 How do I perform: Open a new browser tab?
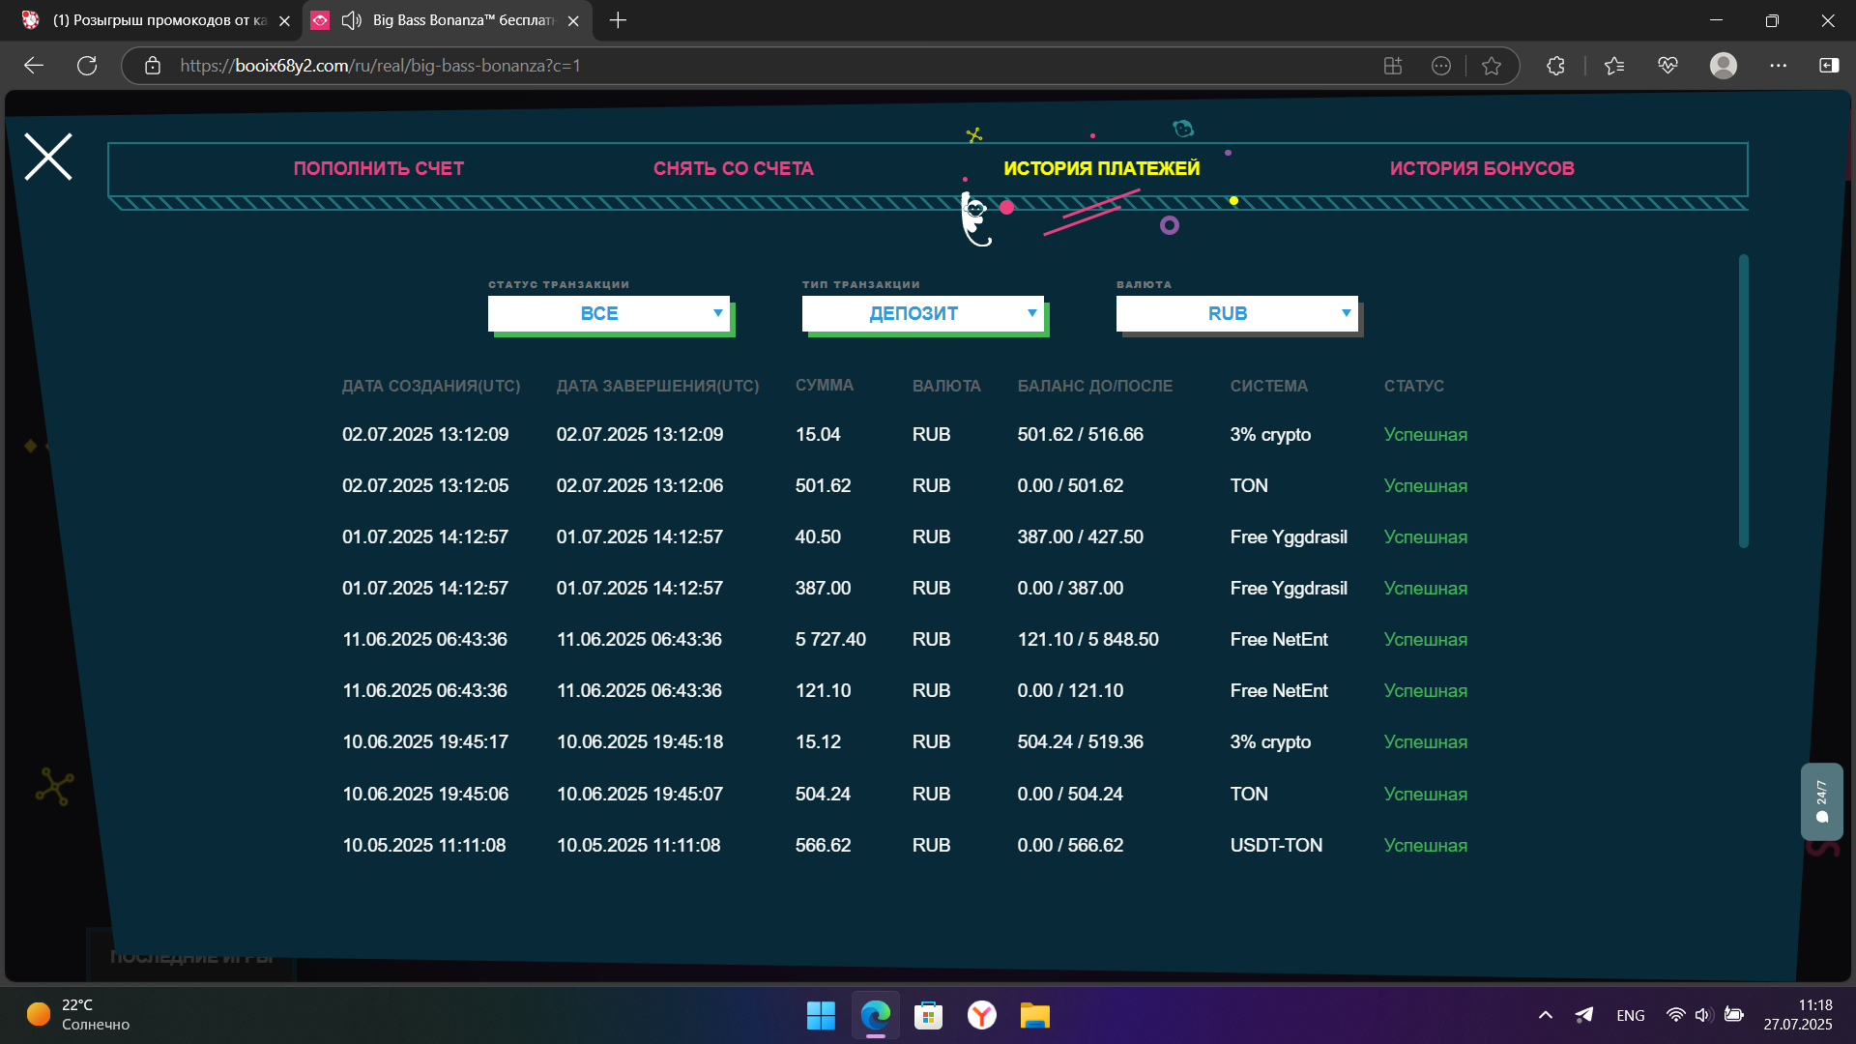point(619,20)
